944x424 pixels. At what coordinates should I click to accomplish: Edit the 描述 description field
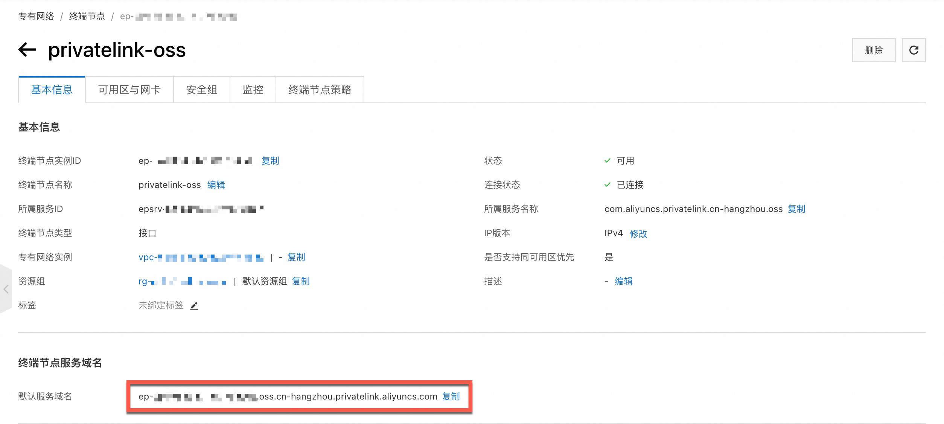point(623,281)
